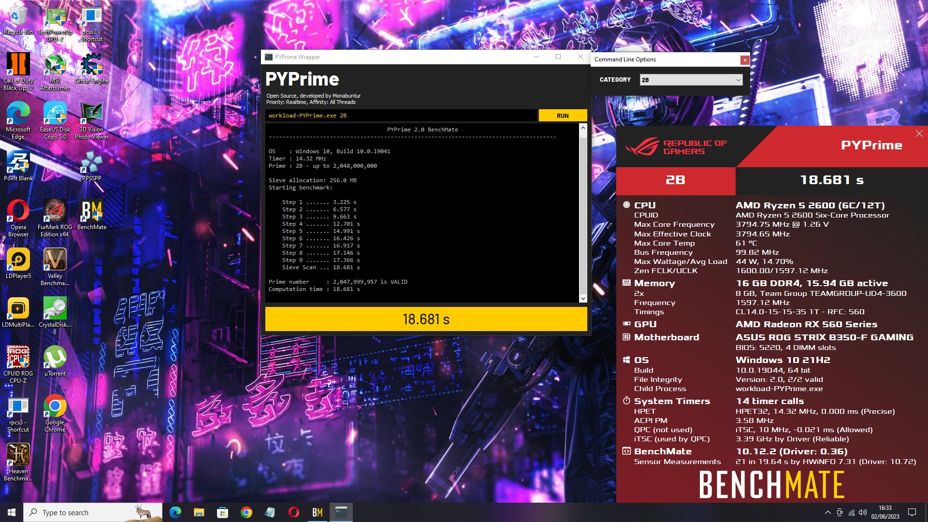Open MSI Afterburner desktop icon
Screen dimensions: 928x522
(x=55, y=72)
